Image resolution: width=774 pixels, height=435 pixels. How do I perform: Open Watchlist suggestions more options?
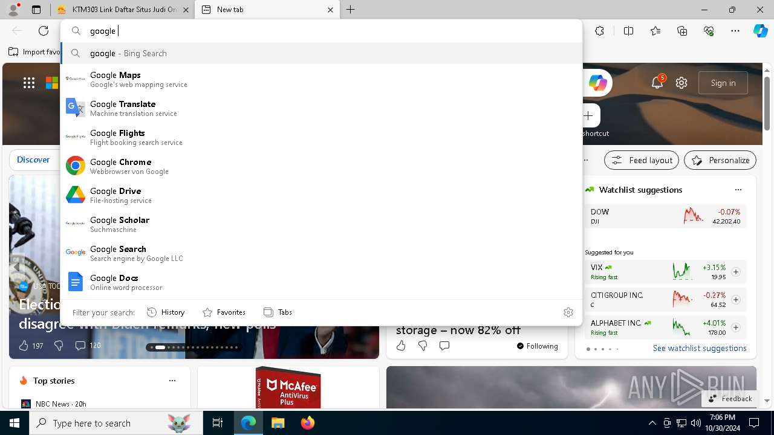pos(738,190)
